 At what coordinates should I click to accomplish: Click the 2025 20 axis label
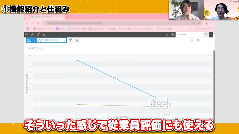pyautogui.click(x=78, y=114)
